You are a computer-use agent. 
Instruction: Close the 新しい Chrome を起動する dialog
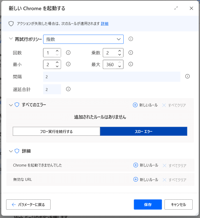click(x=191, y=8)
